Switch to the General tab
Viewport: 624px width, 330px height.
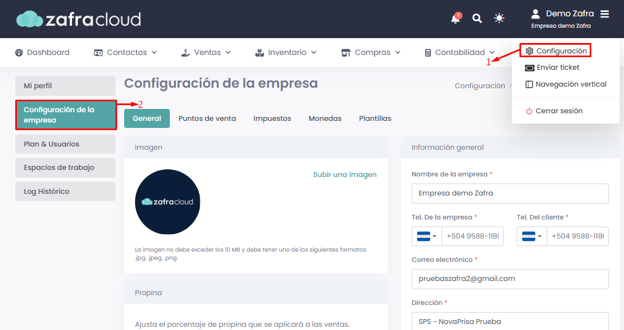[x=147, y=119]
